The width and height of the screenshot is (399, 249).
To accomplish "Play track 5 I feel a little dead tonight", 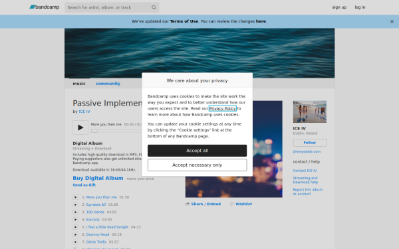I will [76, 227].
